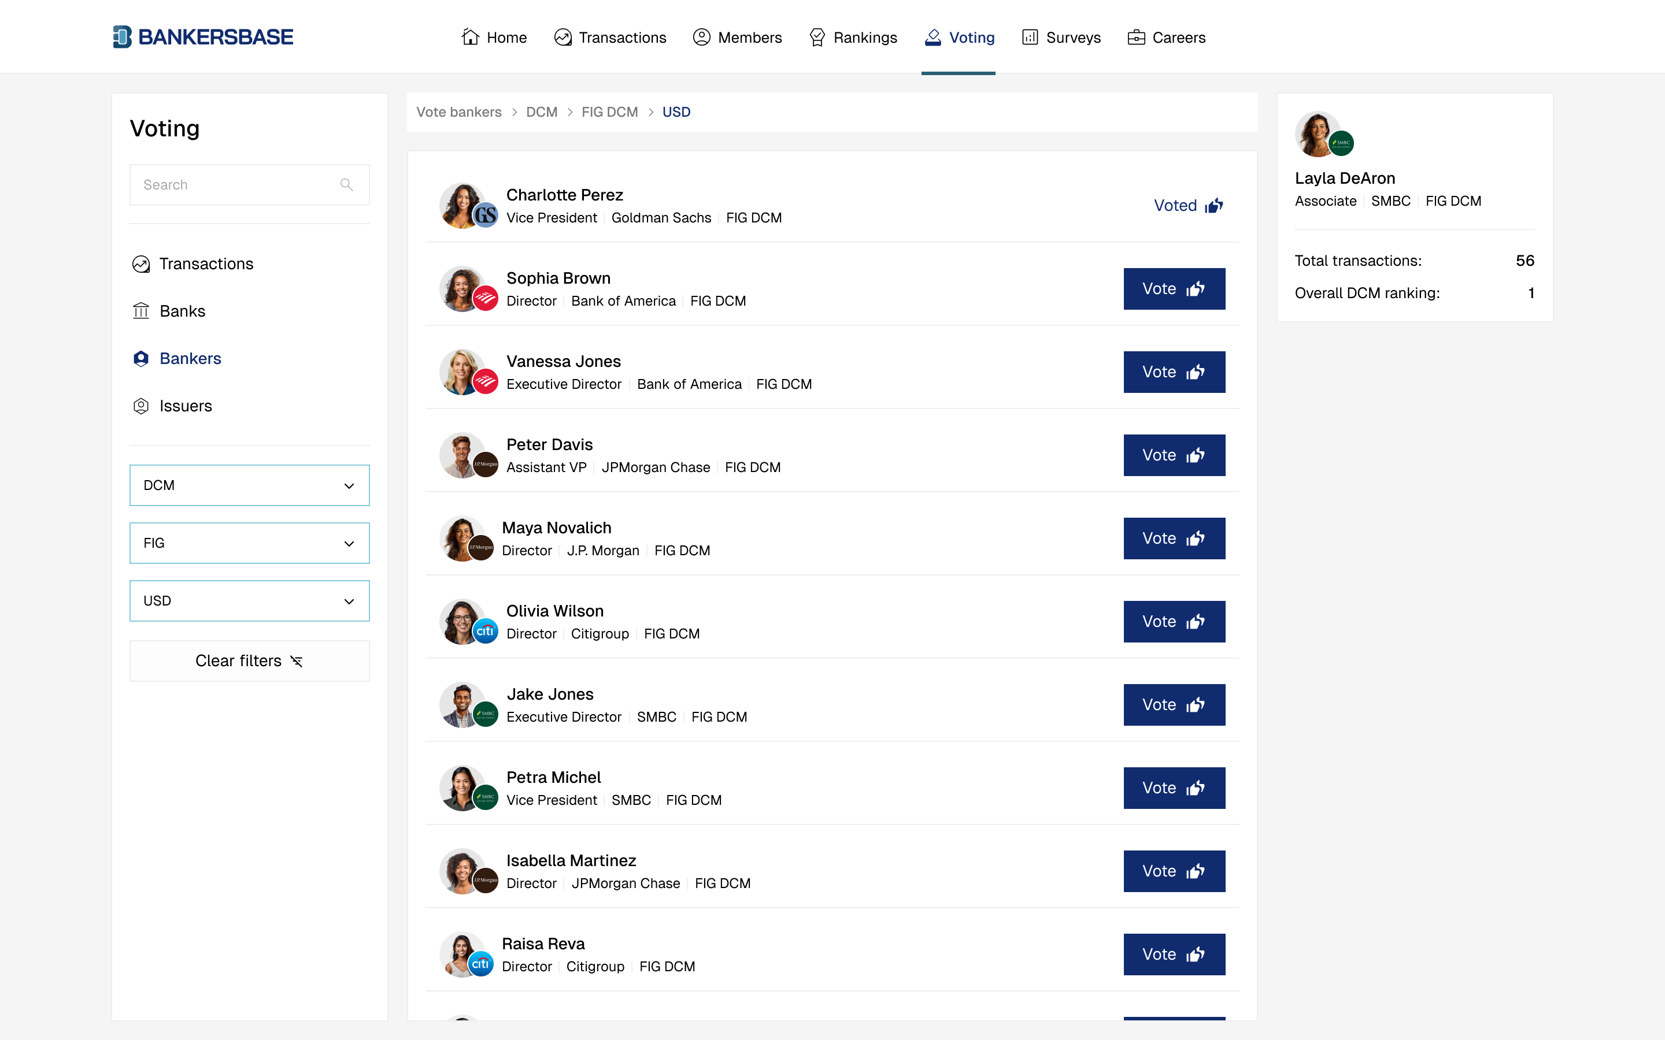
Task: Click the DCM breadcrumb link
Action: pyautogui.click(x=542, y=112)
